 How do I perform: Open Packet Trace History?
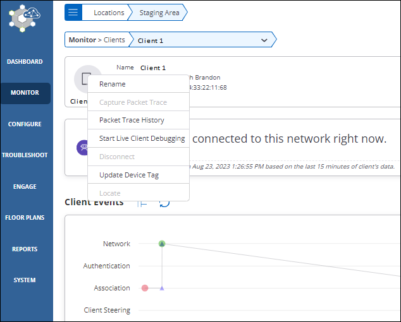coord(139,120)
